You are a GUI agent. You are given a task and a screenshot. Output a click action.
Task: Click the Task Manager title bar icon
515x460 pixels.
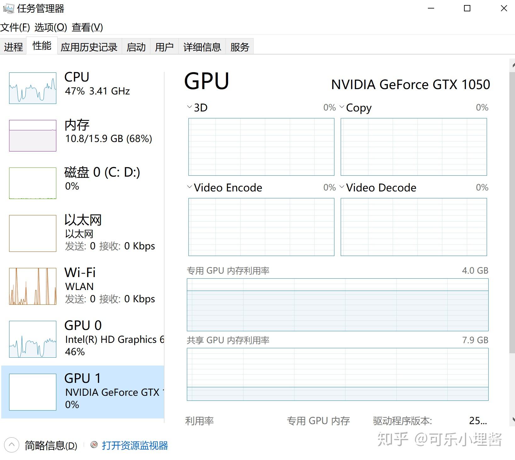pyautogui.click(x=8, y=9)
